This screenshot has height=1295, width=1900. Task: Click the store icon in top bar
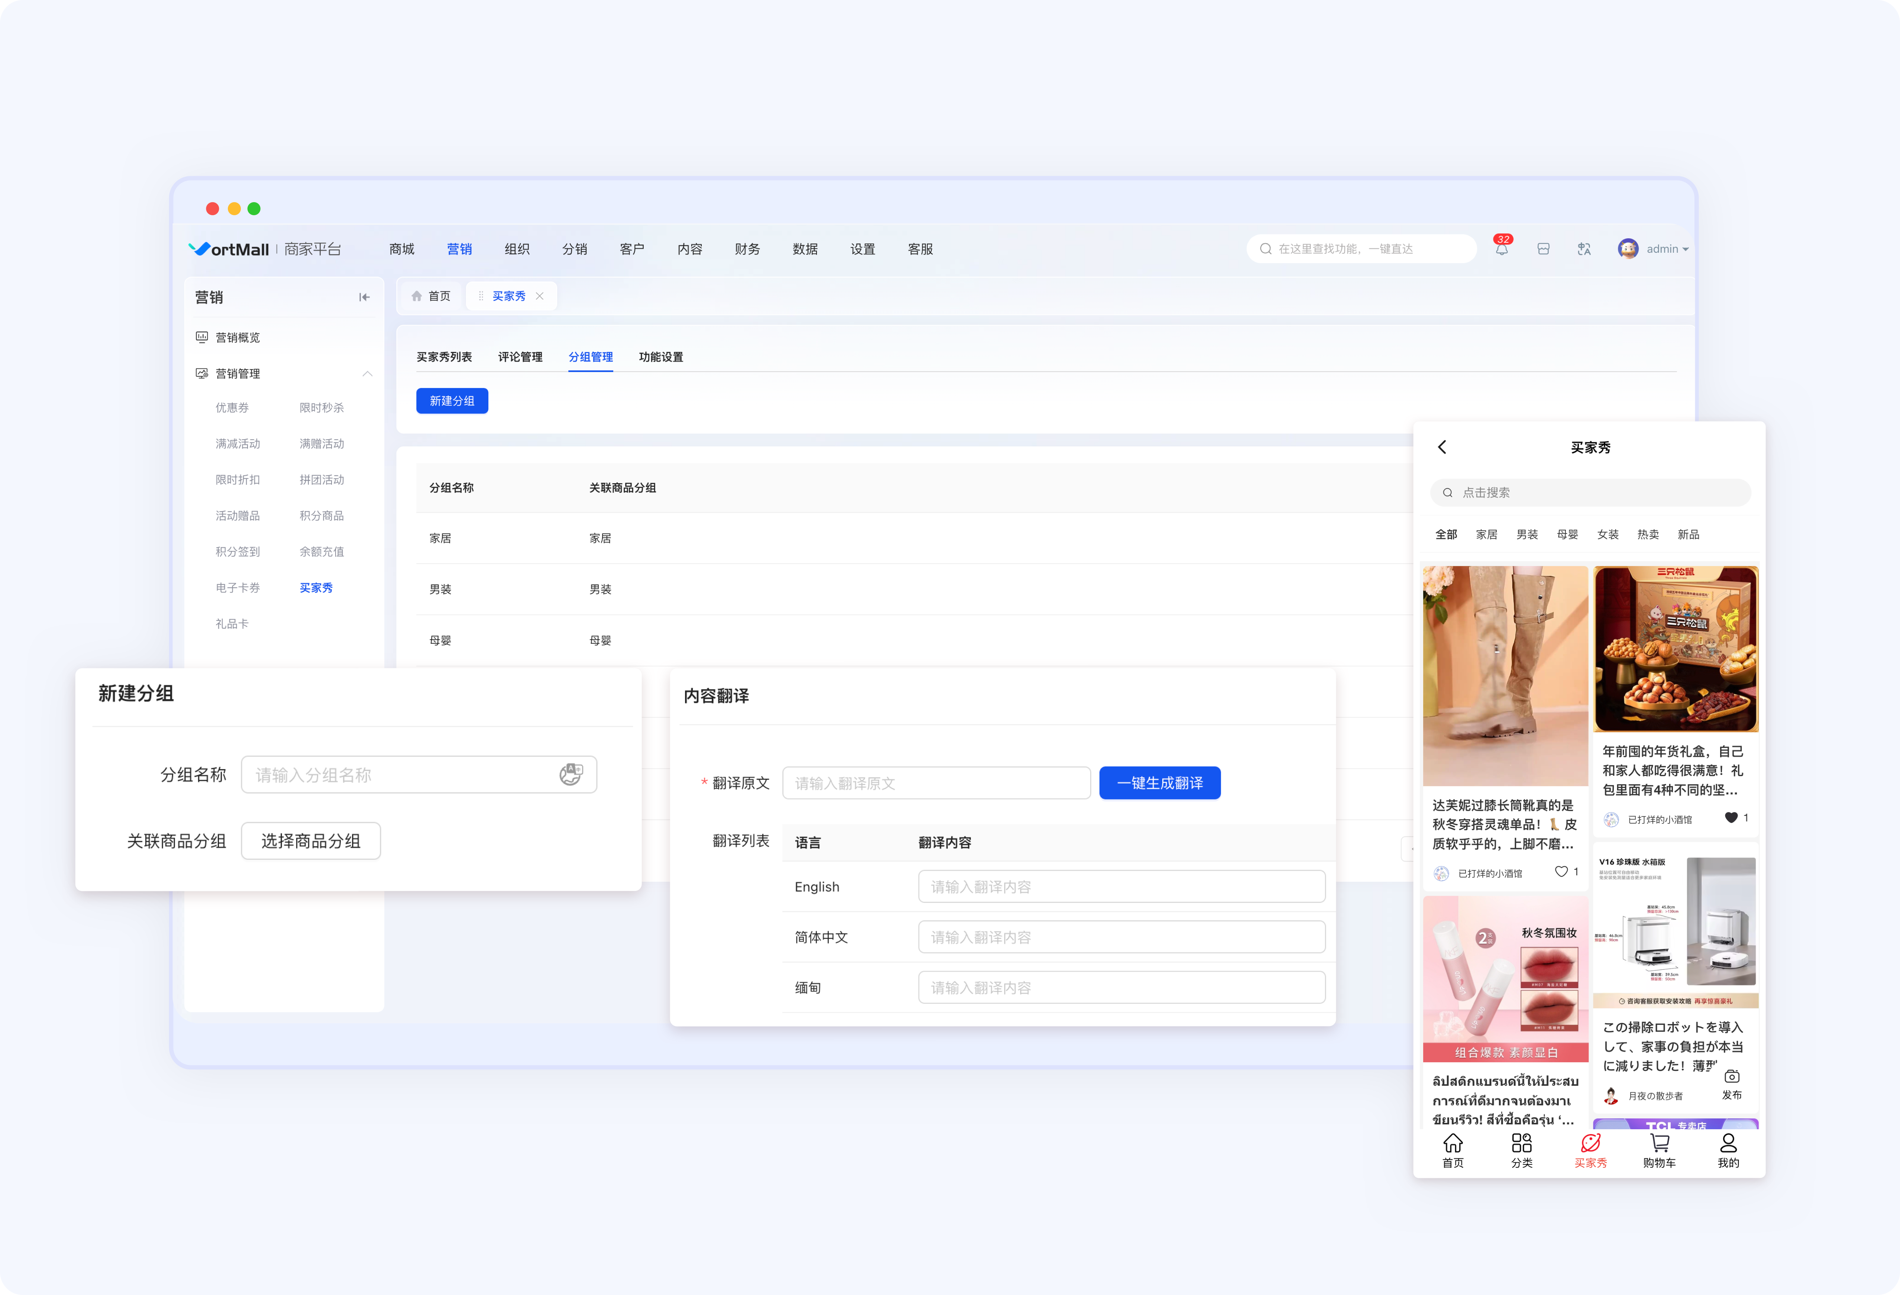click(1543, 249)
